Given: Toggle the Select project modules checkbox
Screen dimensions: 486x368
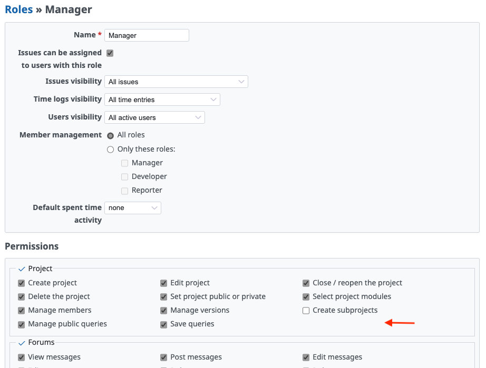Looking at the screenshot, I should coord(306,297).
